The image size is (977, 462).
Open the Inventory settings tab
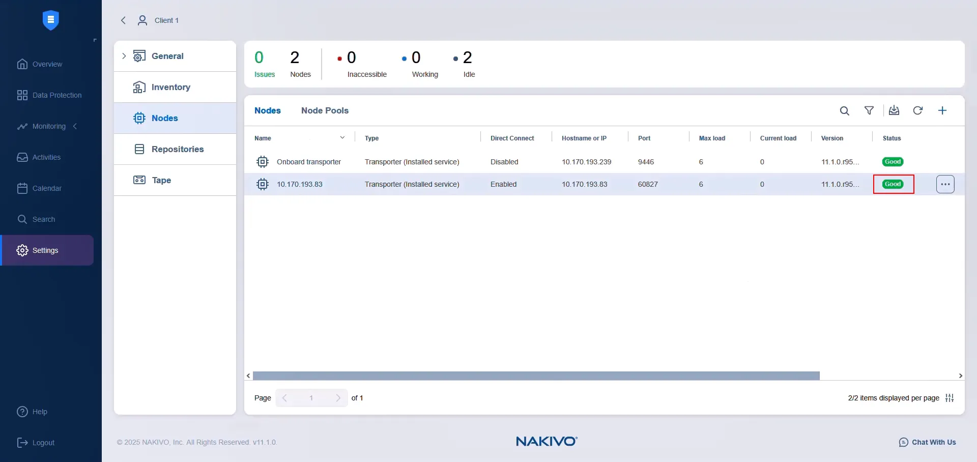tap(175, 87)
